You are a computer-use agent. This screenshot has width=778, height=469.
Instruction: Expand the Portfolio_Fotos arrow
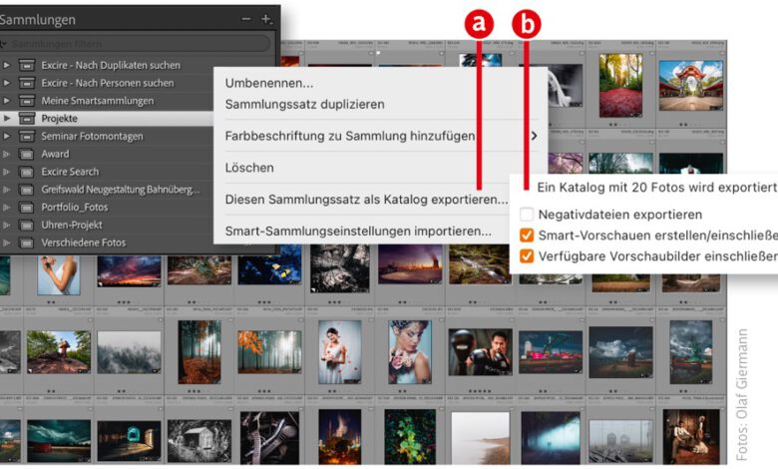pos(6,208)
